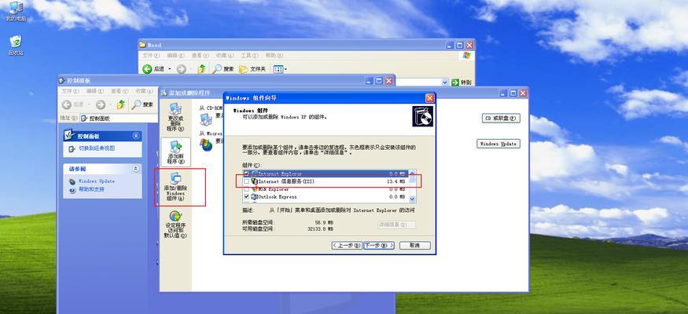Click 上一步(B) back button
688x314 pixels.
pos(347,245)
